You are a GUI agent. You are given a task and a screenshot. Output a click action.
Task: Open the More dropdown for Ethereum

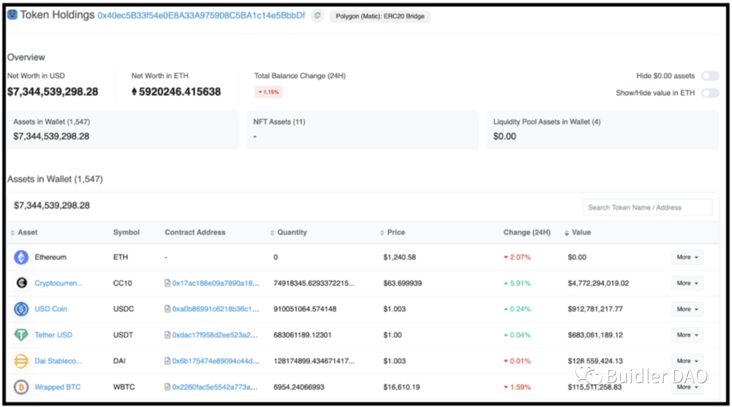click(x=687, y=257)
